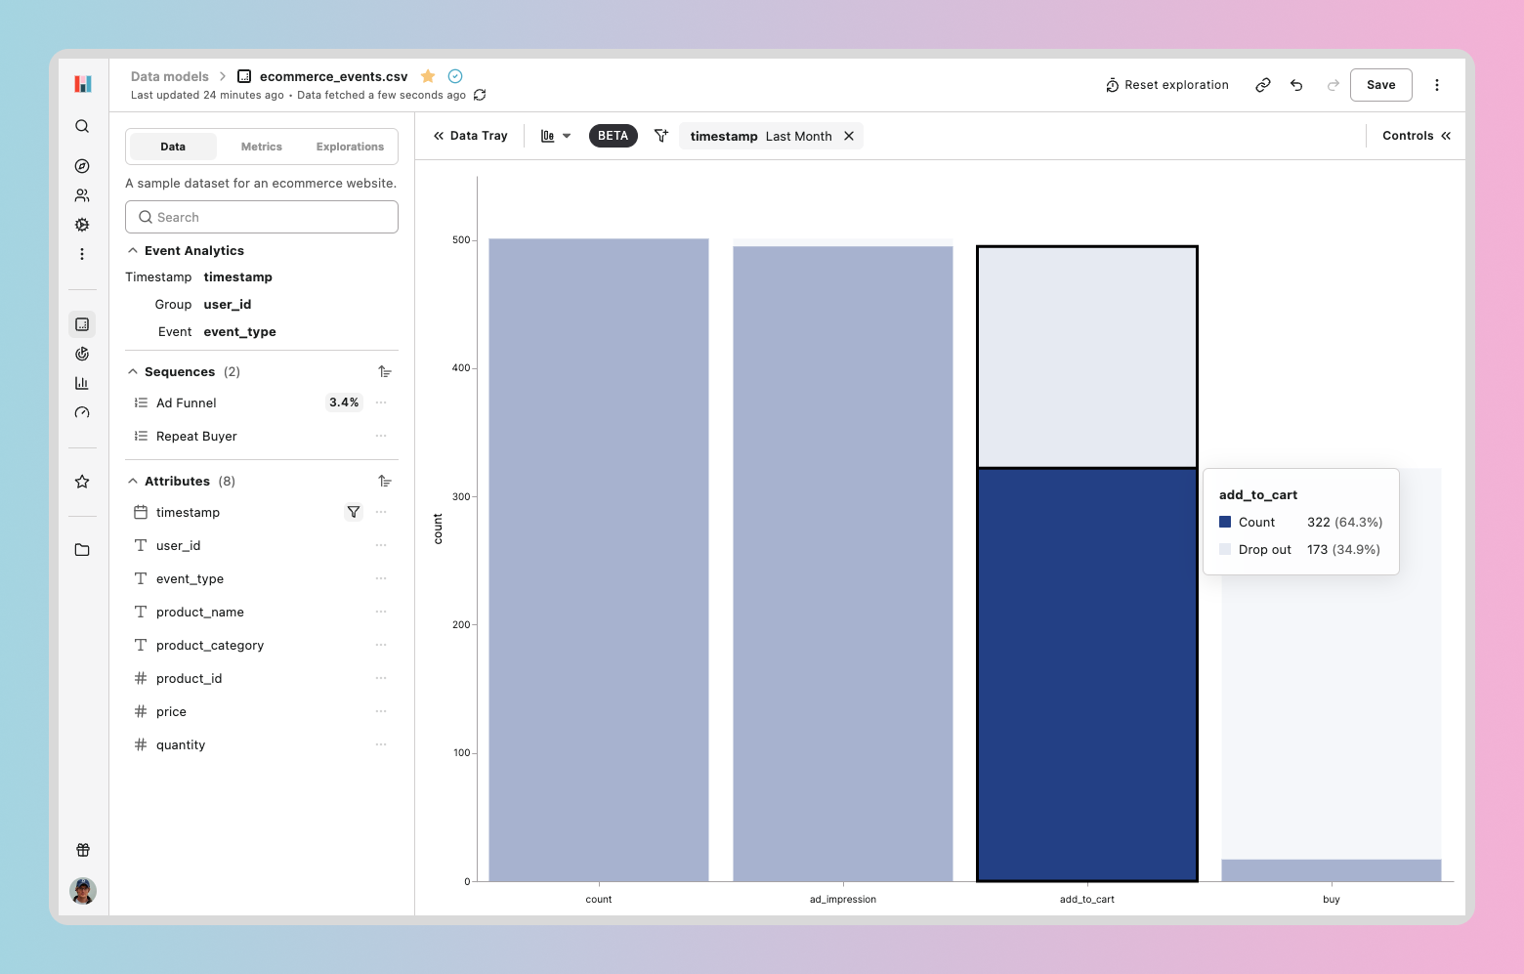The image size is (1524, 974).
Task: Open the metrics circular icon in sidebar
Action: (82, 354)
